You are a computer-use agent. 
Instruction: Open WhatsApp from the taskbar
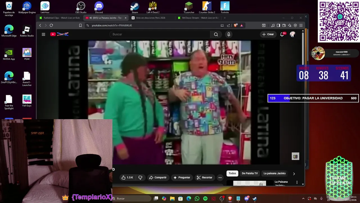[197, 198]
